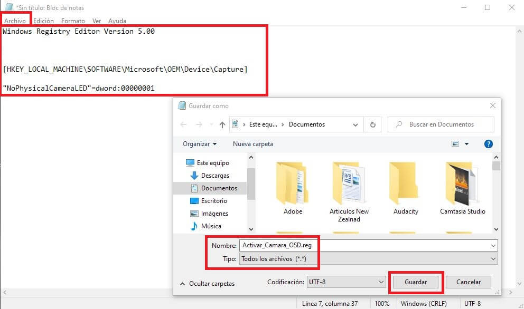Open the Archivo menu
Viewport: 524px width, 309px height.
tap(15, 21)
